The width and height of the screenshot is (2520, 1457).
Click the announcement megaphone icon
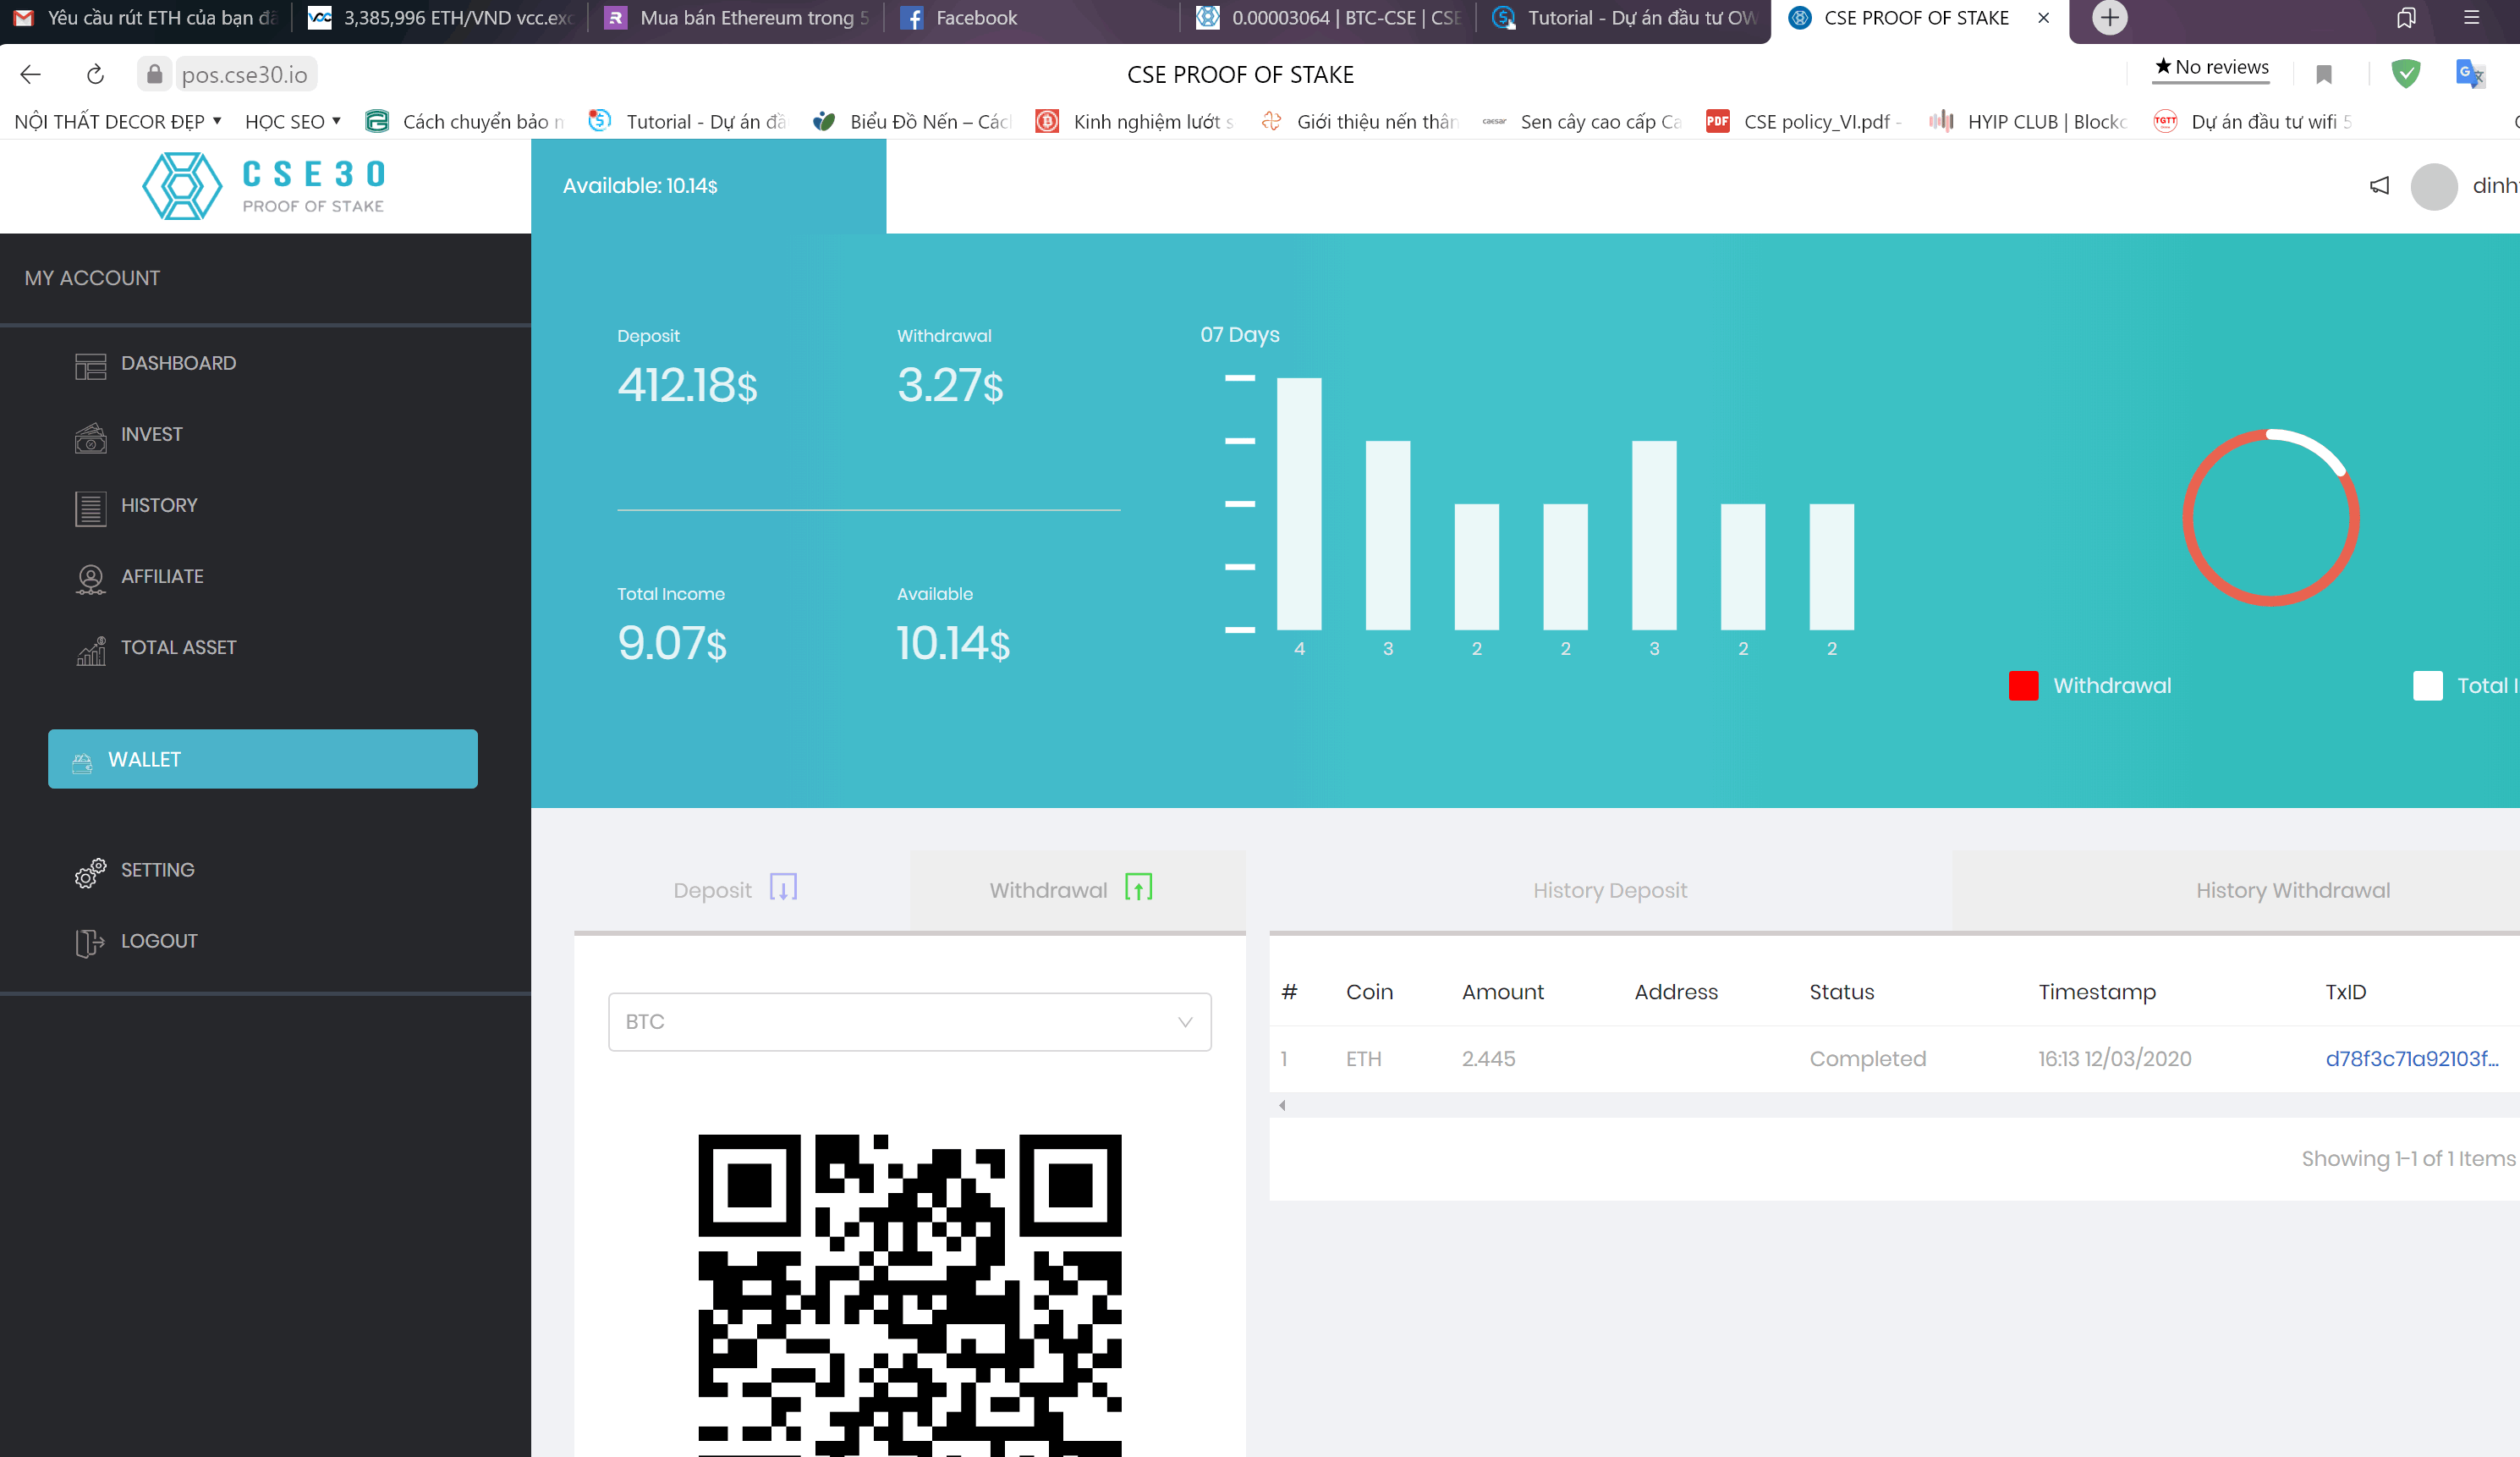2379,185
